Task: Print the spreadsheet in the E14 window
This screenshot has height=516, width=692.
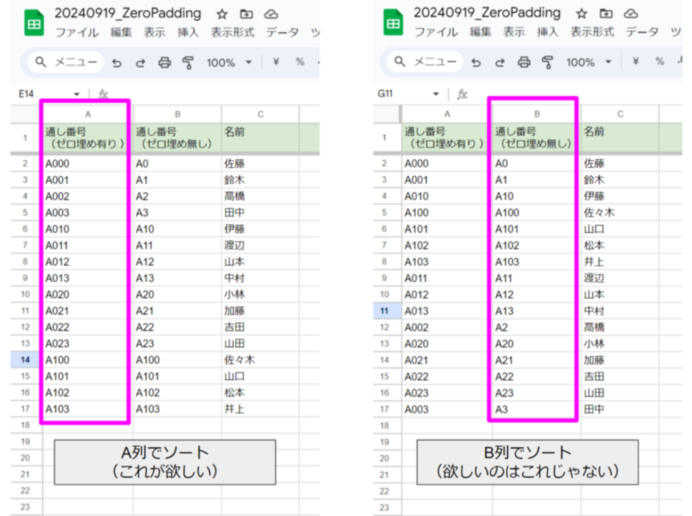Action: point(164,63)
